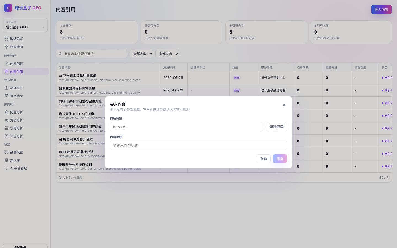
Task: Open the 20 / 页 page size selector
Action: 384,177
